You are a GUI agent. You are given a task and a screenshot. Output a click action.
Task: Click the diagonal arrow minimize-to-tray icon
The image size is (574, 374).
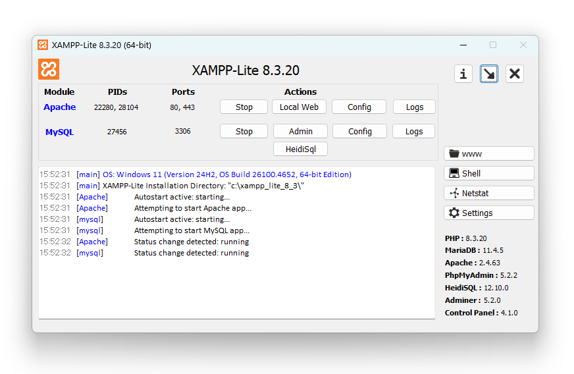[489, 74]
